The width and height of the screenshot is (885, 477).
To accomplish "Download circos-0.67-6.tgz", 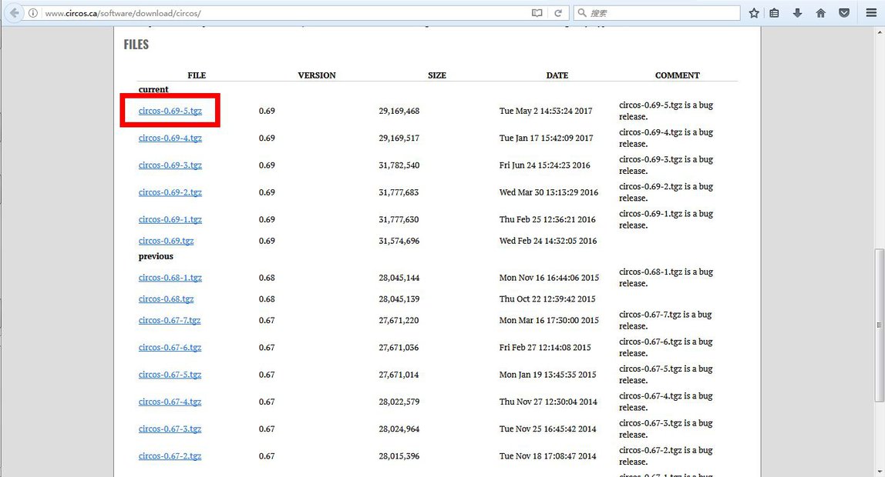I will (x=170, y=348).
